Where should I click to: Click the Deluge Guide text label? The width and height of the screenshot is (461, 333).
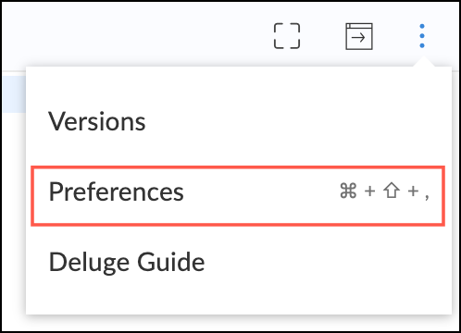(127, 262)
